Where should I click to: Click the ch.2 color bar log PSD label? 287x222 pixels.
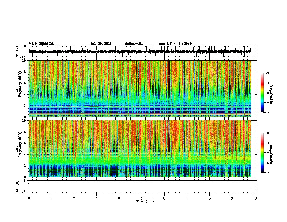coord(271,154)
